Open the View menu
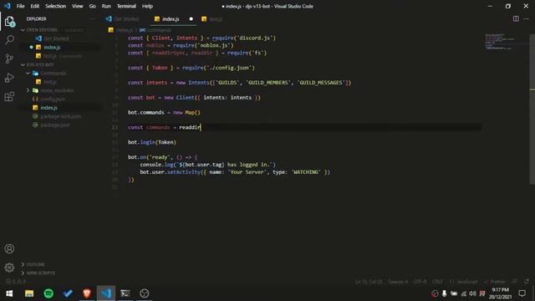Image resolution: width=535 pixels, height=301 pixels. 78,6
